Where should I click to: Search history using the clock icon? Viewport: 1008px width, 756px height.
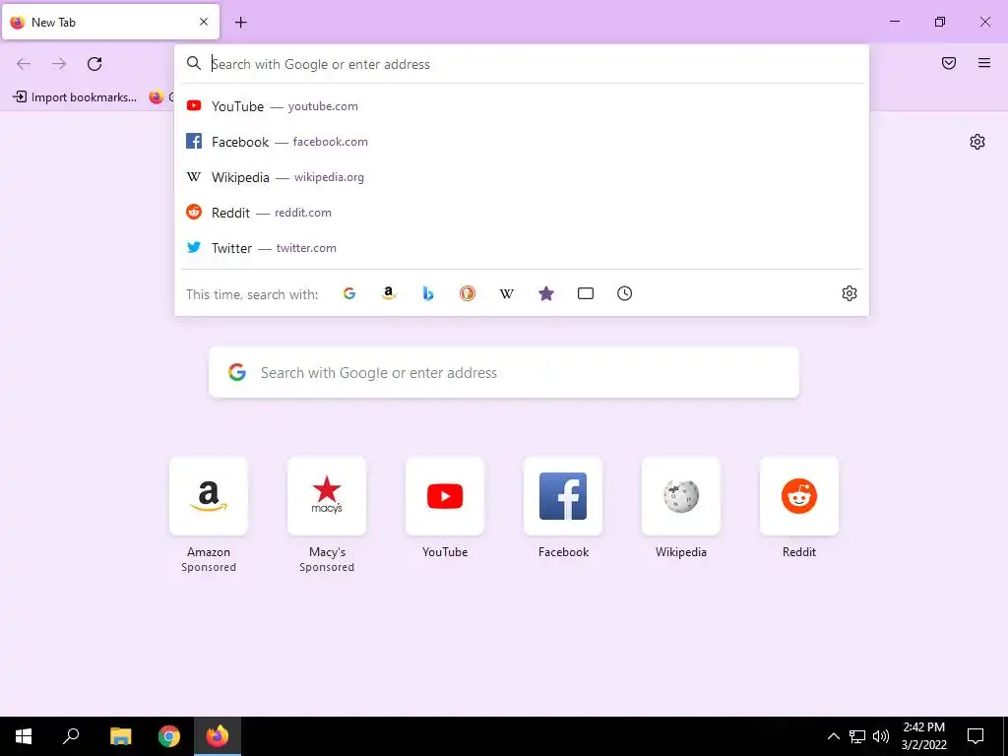(624, 293)
